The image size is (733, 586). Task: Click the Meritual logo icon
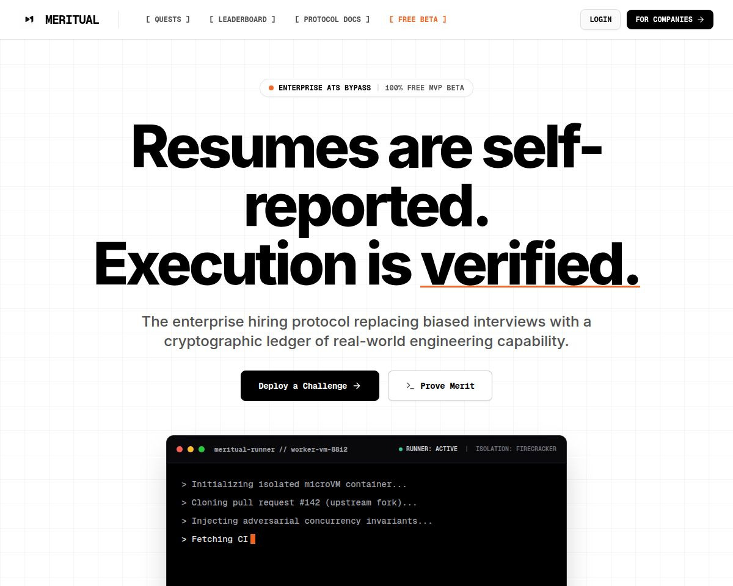[x=29, y=20]
